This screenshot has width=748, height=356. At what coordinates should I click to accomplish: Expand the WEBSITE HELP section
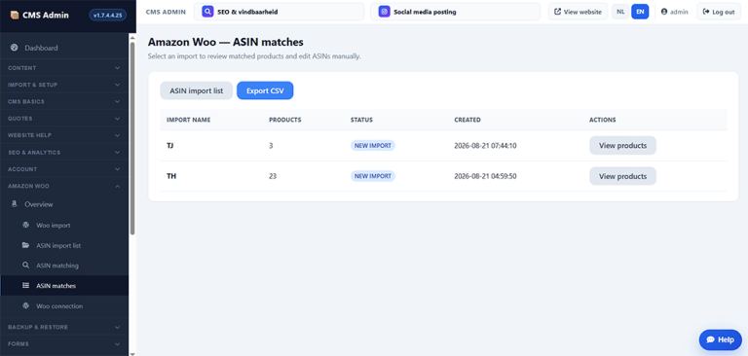64,135
